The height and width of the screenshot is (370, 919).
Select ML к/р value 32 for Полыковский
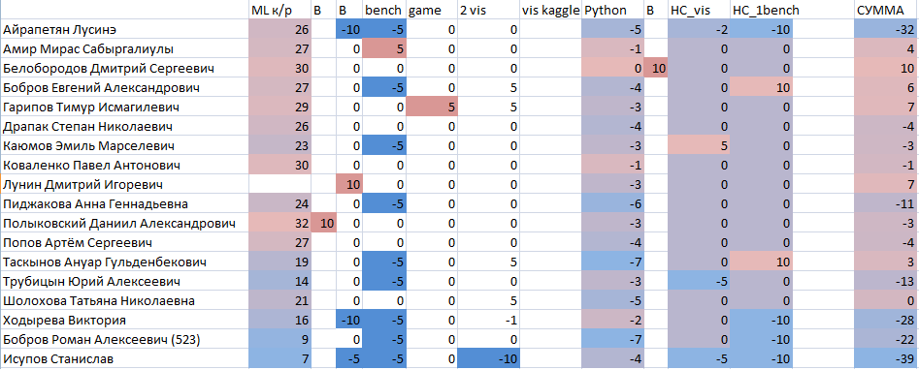[x=279, y=223]
